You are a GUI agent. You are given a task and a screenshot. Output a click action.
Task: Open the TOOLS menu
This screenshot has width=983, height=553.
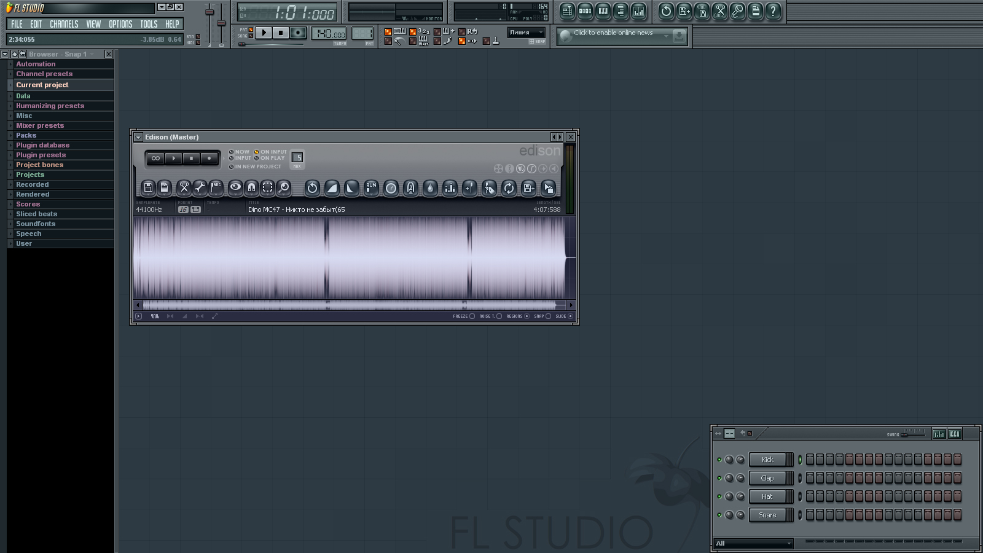click(149, 24)
